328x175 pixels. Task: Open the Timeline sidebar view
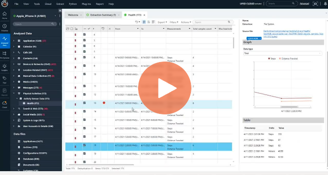pos(4,28)
